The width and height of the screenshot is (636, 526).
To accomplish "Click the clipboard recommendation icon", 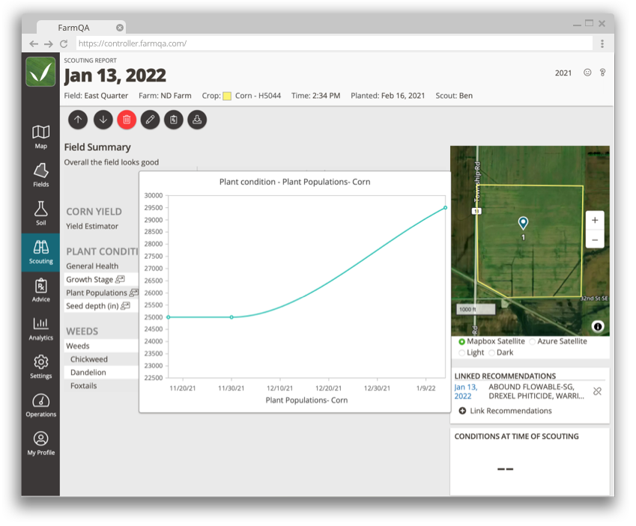I will pos(174,120).
